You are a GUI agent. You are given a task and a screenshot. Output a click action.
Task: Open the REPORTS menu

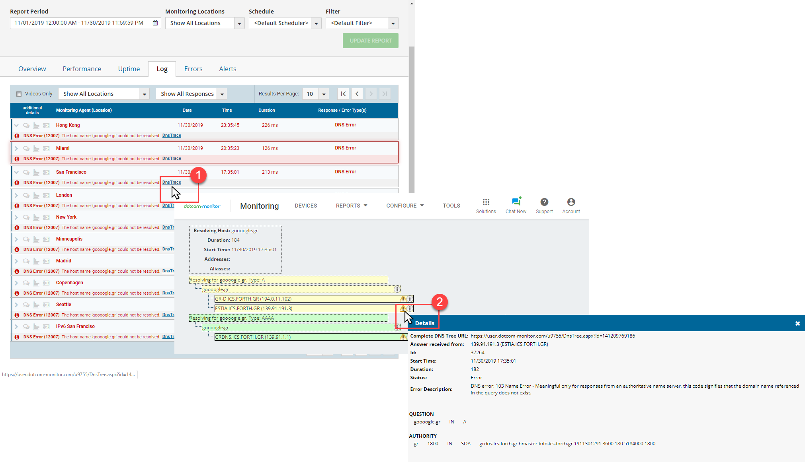352,206
